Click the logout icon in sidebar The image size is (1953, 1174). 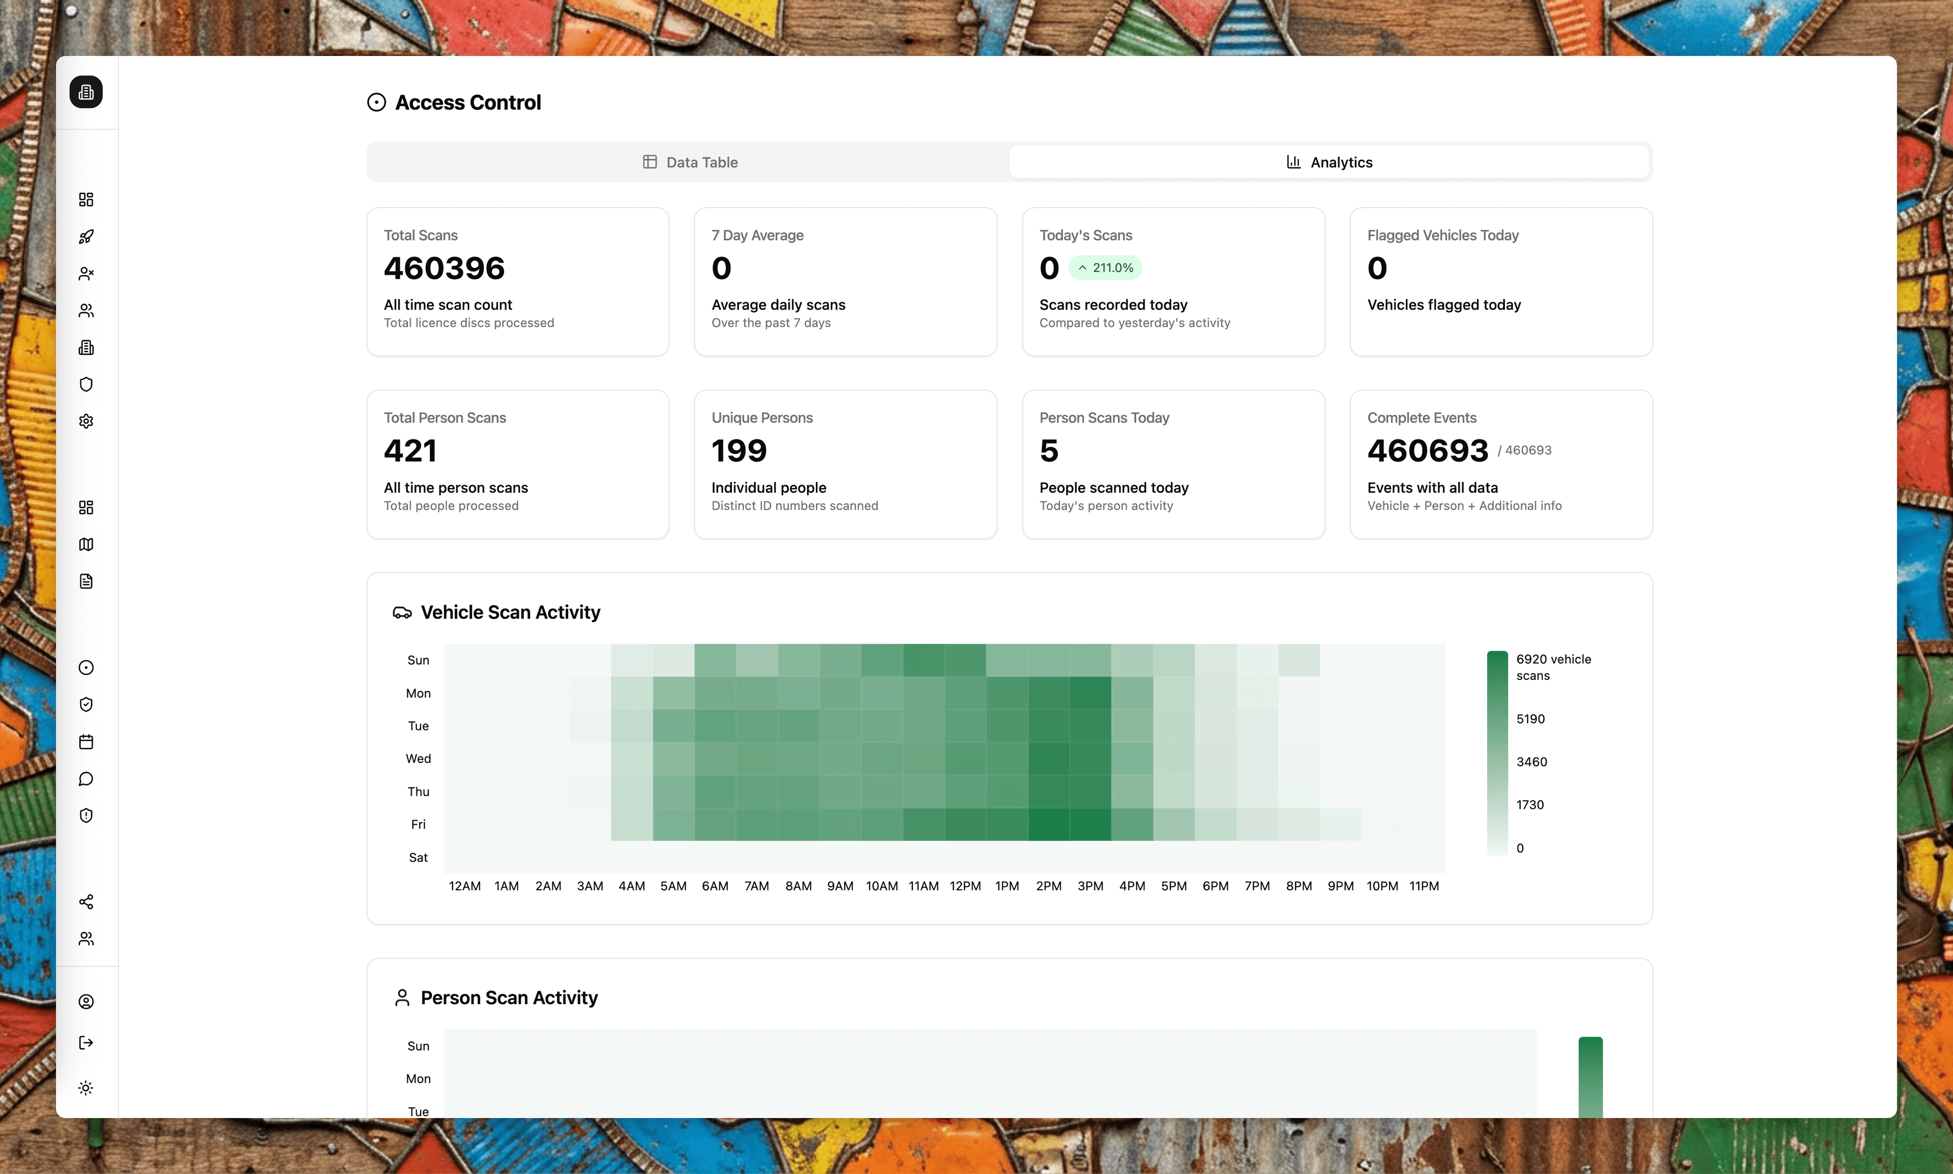[x=86, y=1043]
